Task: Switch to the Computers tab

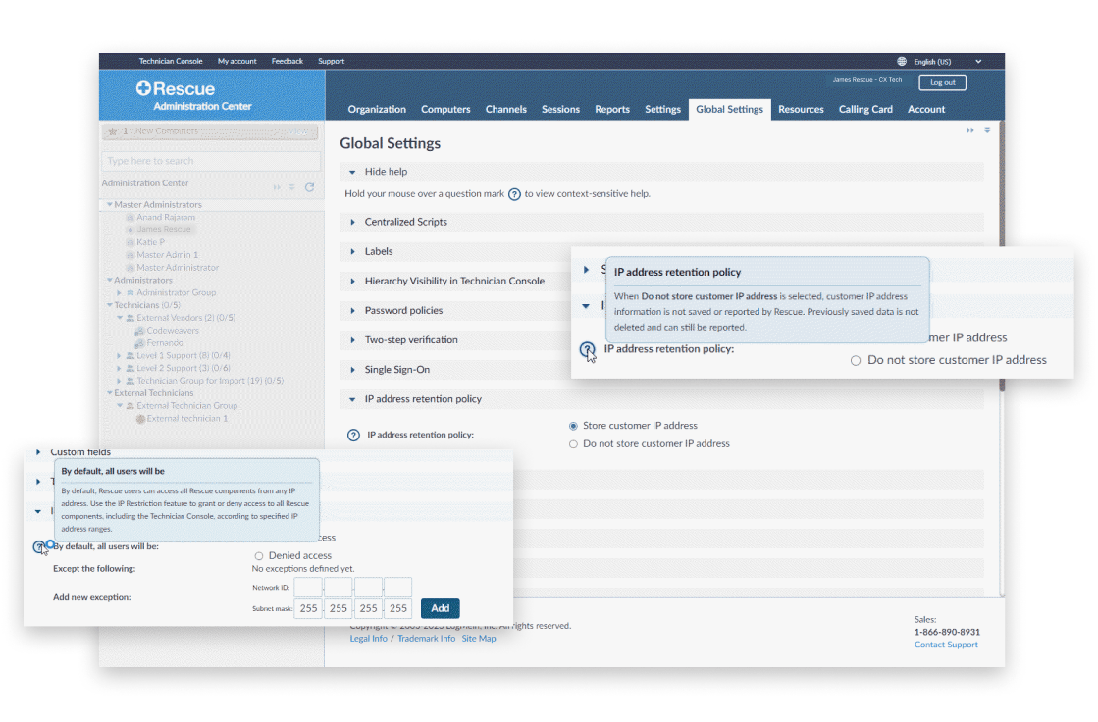Action: click(445, 109)
